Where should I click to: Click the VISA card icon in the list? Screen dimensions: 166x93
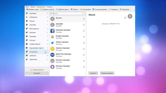tap(52, 55)
